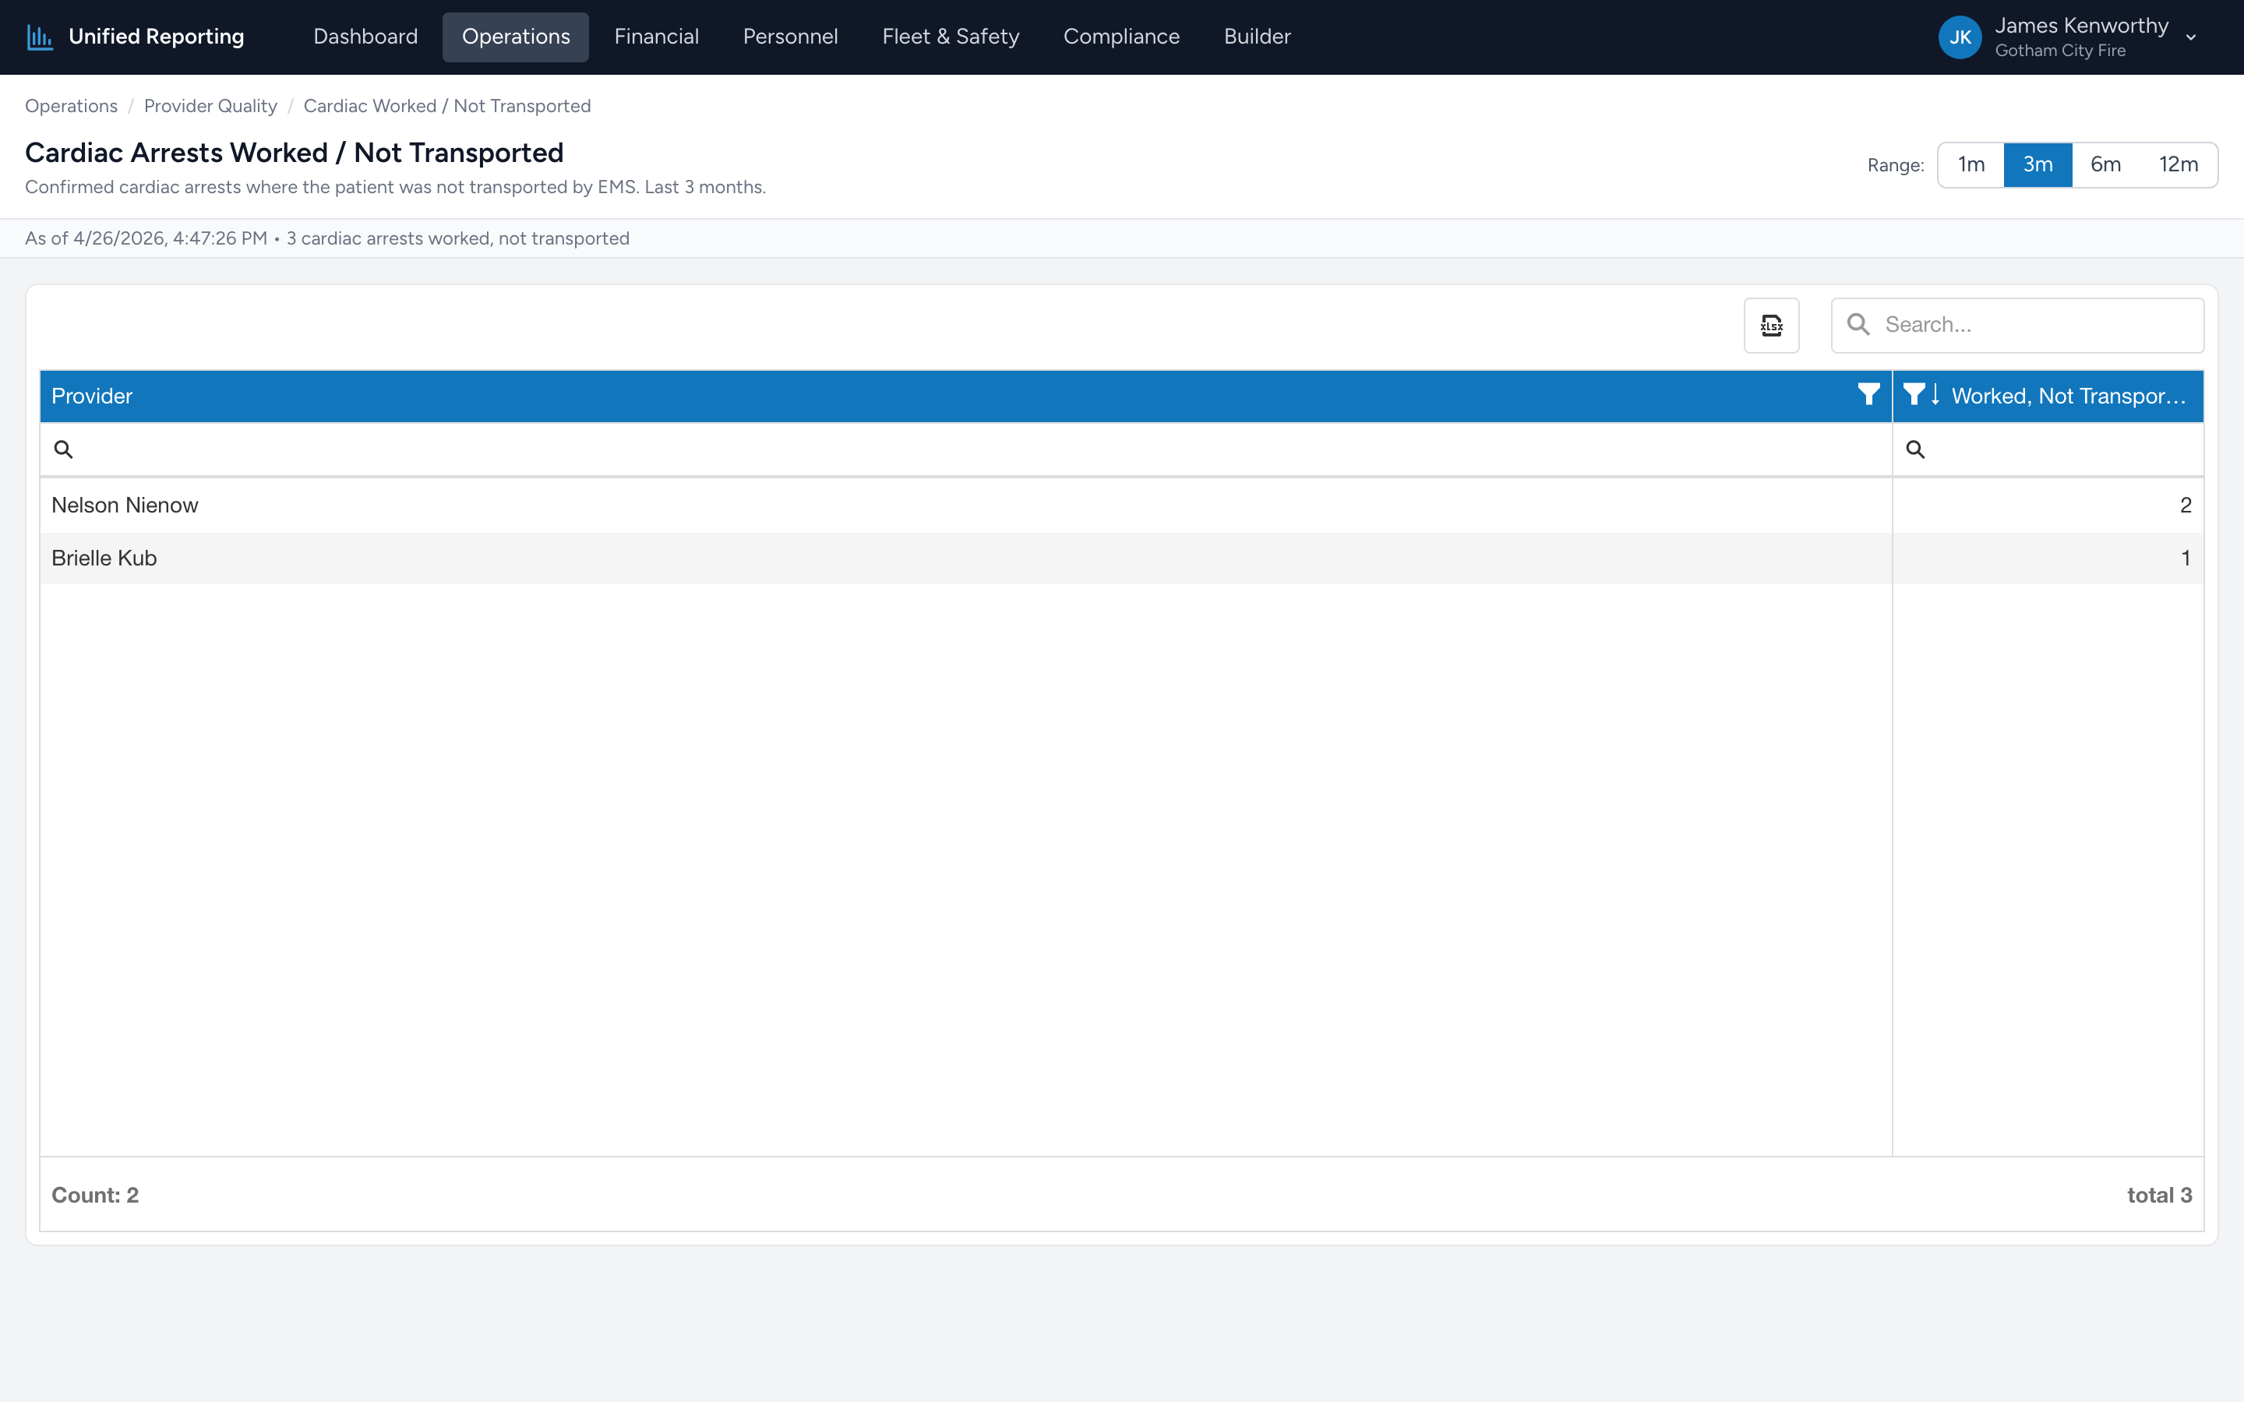Open the Financial nav item
This screenshot has width=2244, height=1402.
point(657,37)
